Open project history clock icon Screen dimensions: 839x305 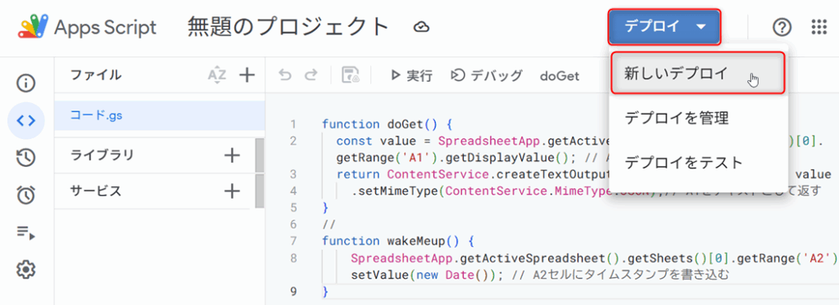click(x=25, y=158)
